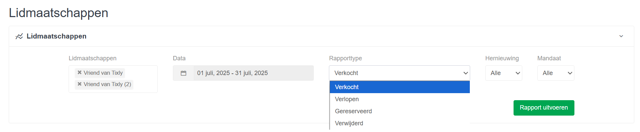This screenshot has width=640, height=132.
Task: Remove the first Vriend van Tixly tag
Action: click(x=79, y=72)
